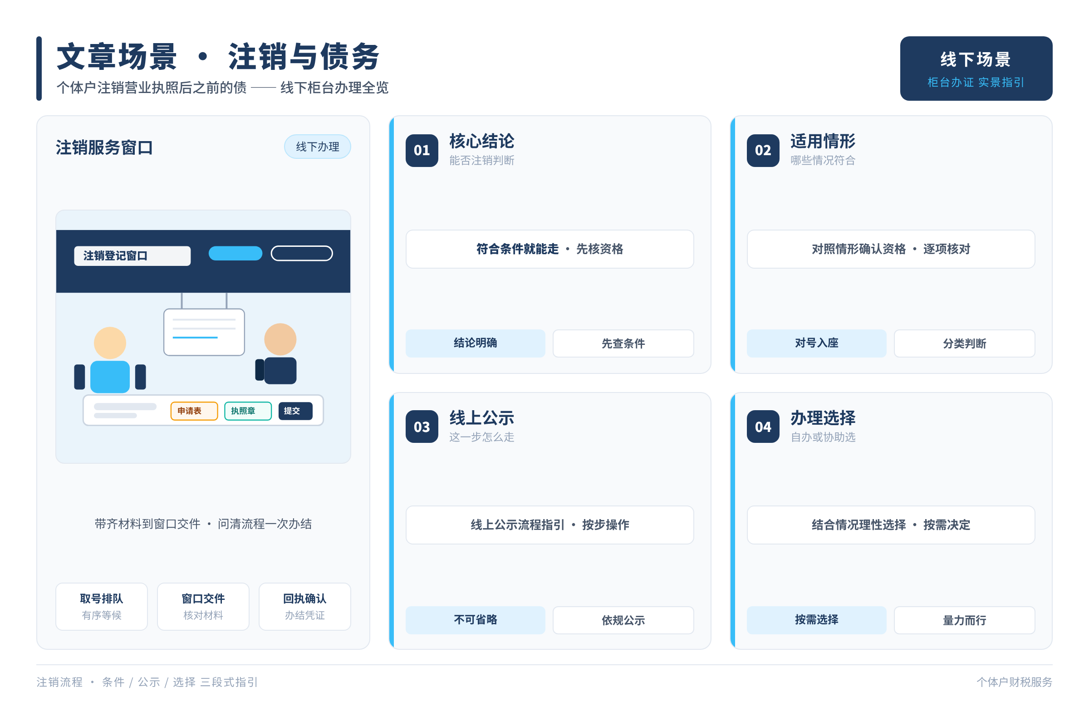Click the dark 提交 button

(x=295, y=411)
